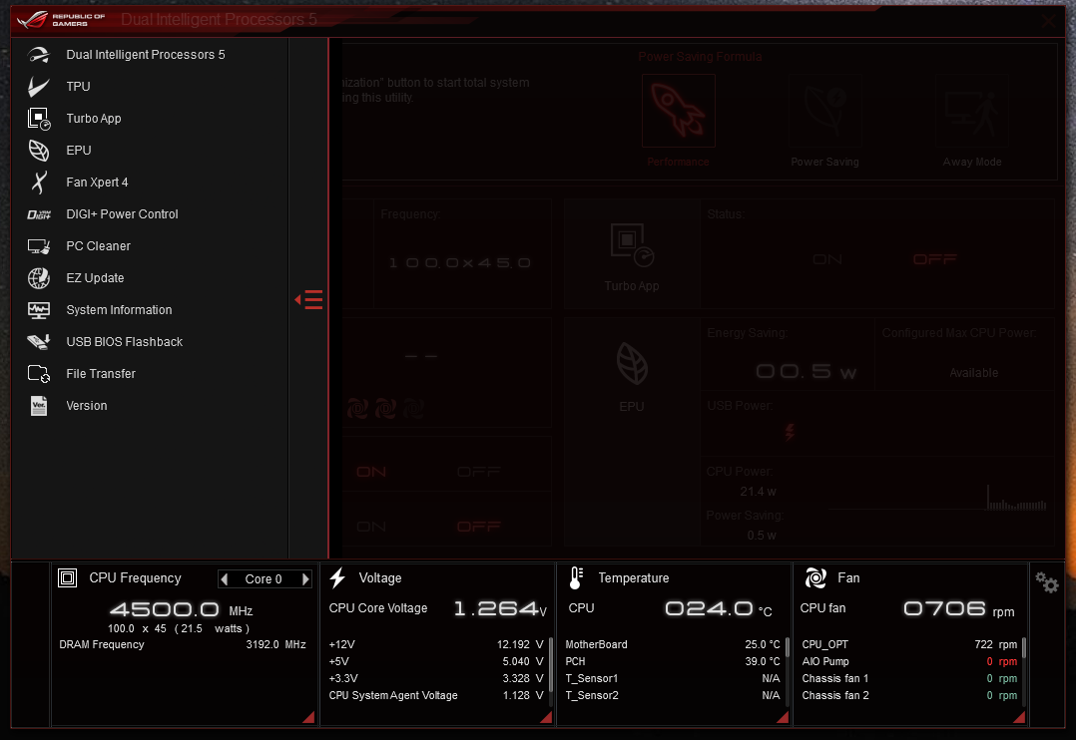Viewport: 1076px width, 740px height.
Task: Click the CPU_OPT 722 rpm row
Action: point(909,644)
